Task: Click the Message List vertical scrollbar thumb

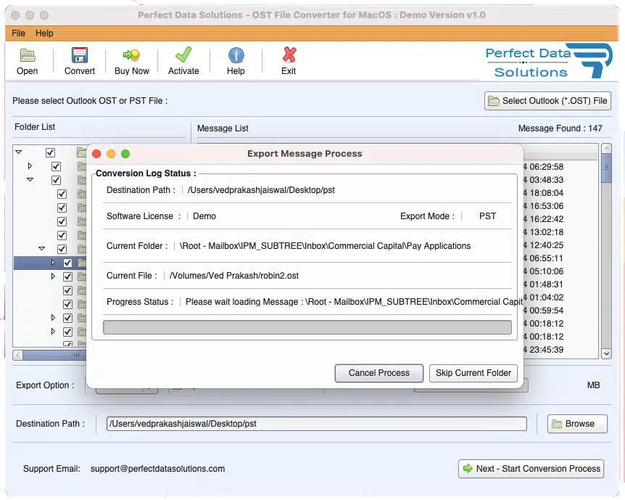Action: point(606,168)
